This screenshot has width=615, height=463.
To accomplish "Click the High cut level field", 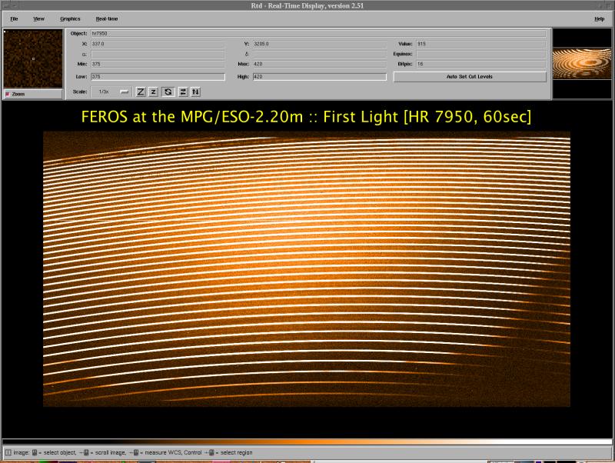I will [x=319, y=77].
